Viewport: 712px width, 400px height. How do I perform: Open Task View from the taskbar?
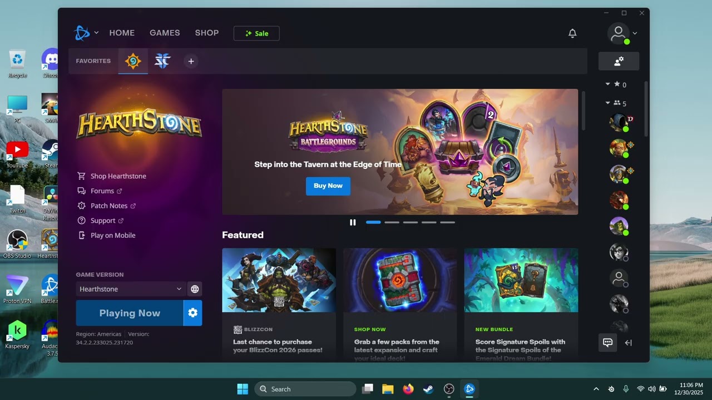pos(368,389)
